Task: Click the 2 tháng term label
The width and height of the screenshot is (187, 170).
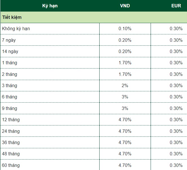Action: pos(9,74)
